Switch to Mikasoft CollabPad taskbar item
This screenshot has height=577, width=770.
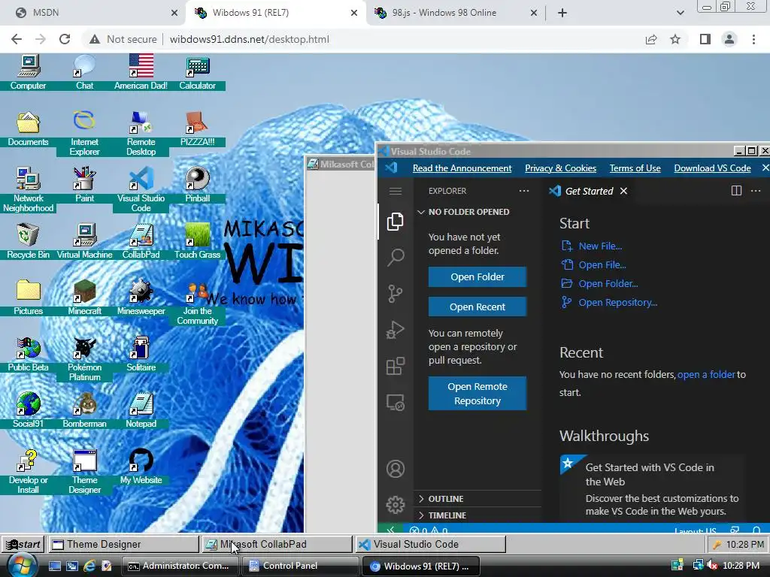[x=277, y=544]
